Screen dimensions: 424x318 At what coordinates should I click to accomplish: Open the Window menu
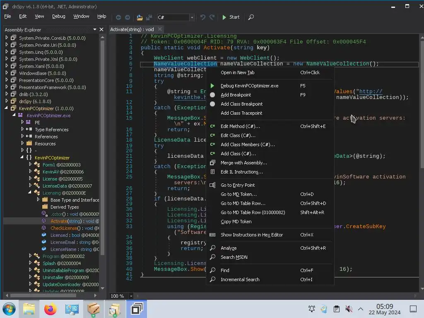click(81, 16)
